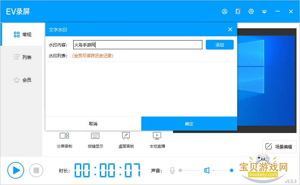Toggle the microphone icon

click(172, 170)
